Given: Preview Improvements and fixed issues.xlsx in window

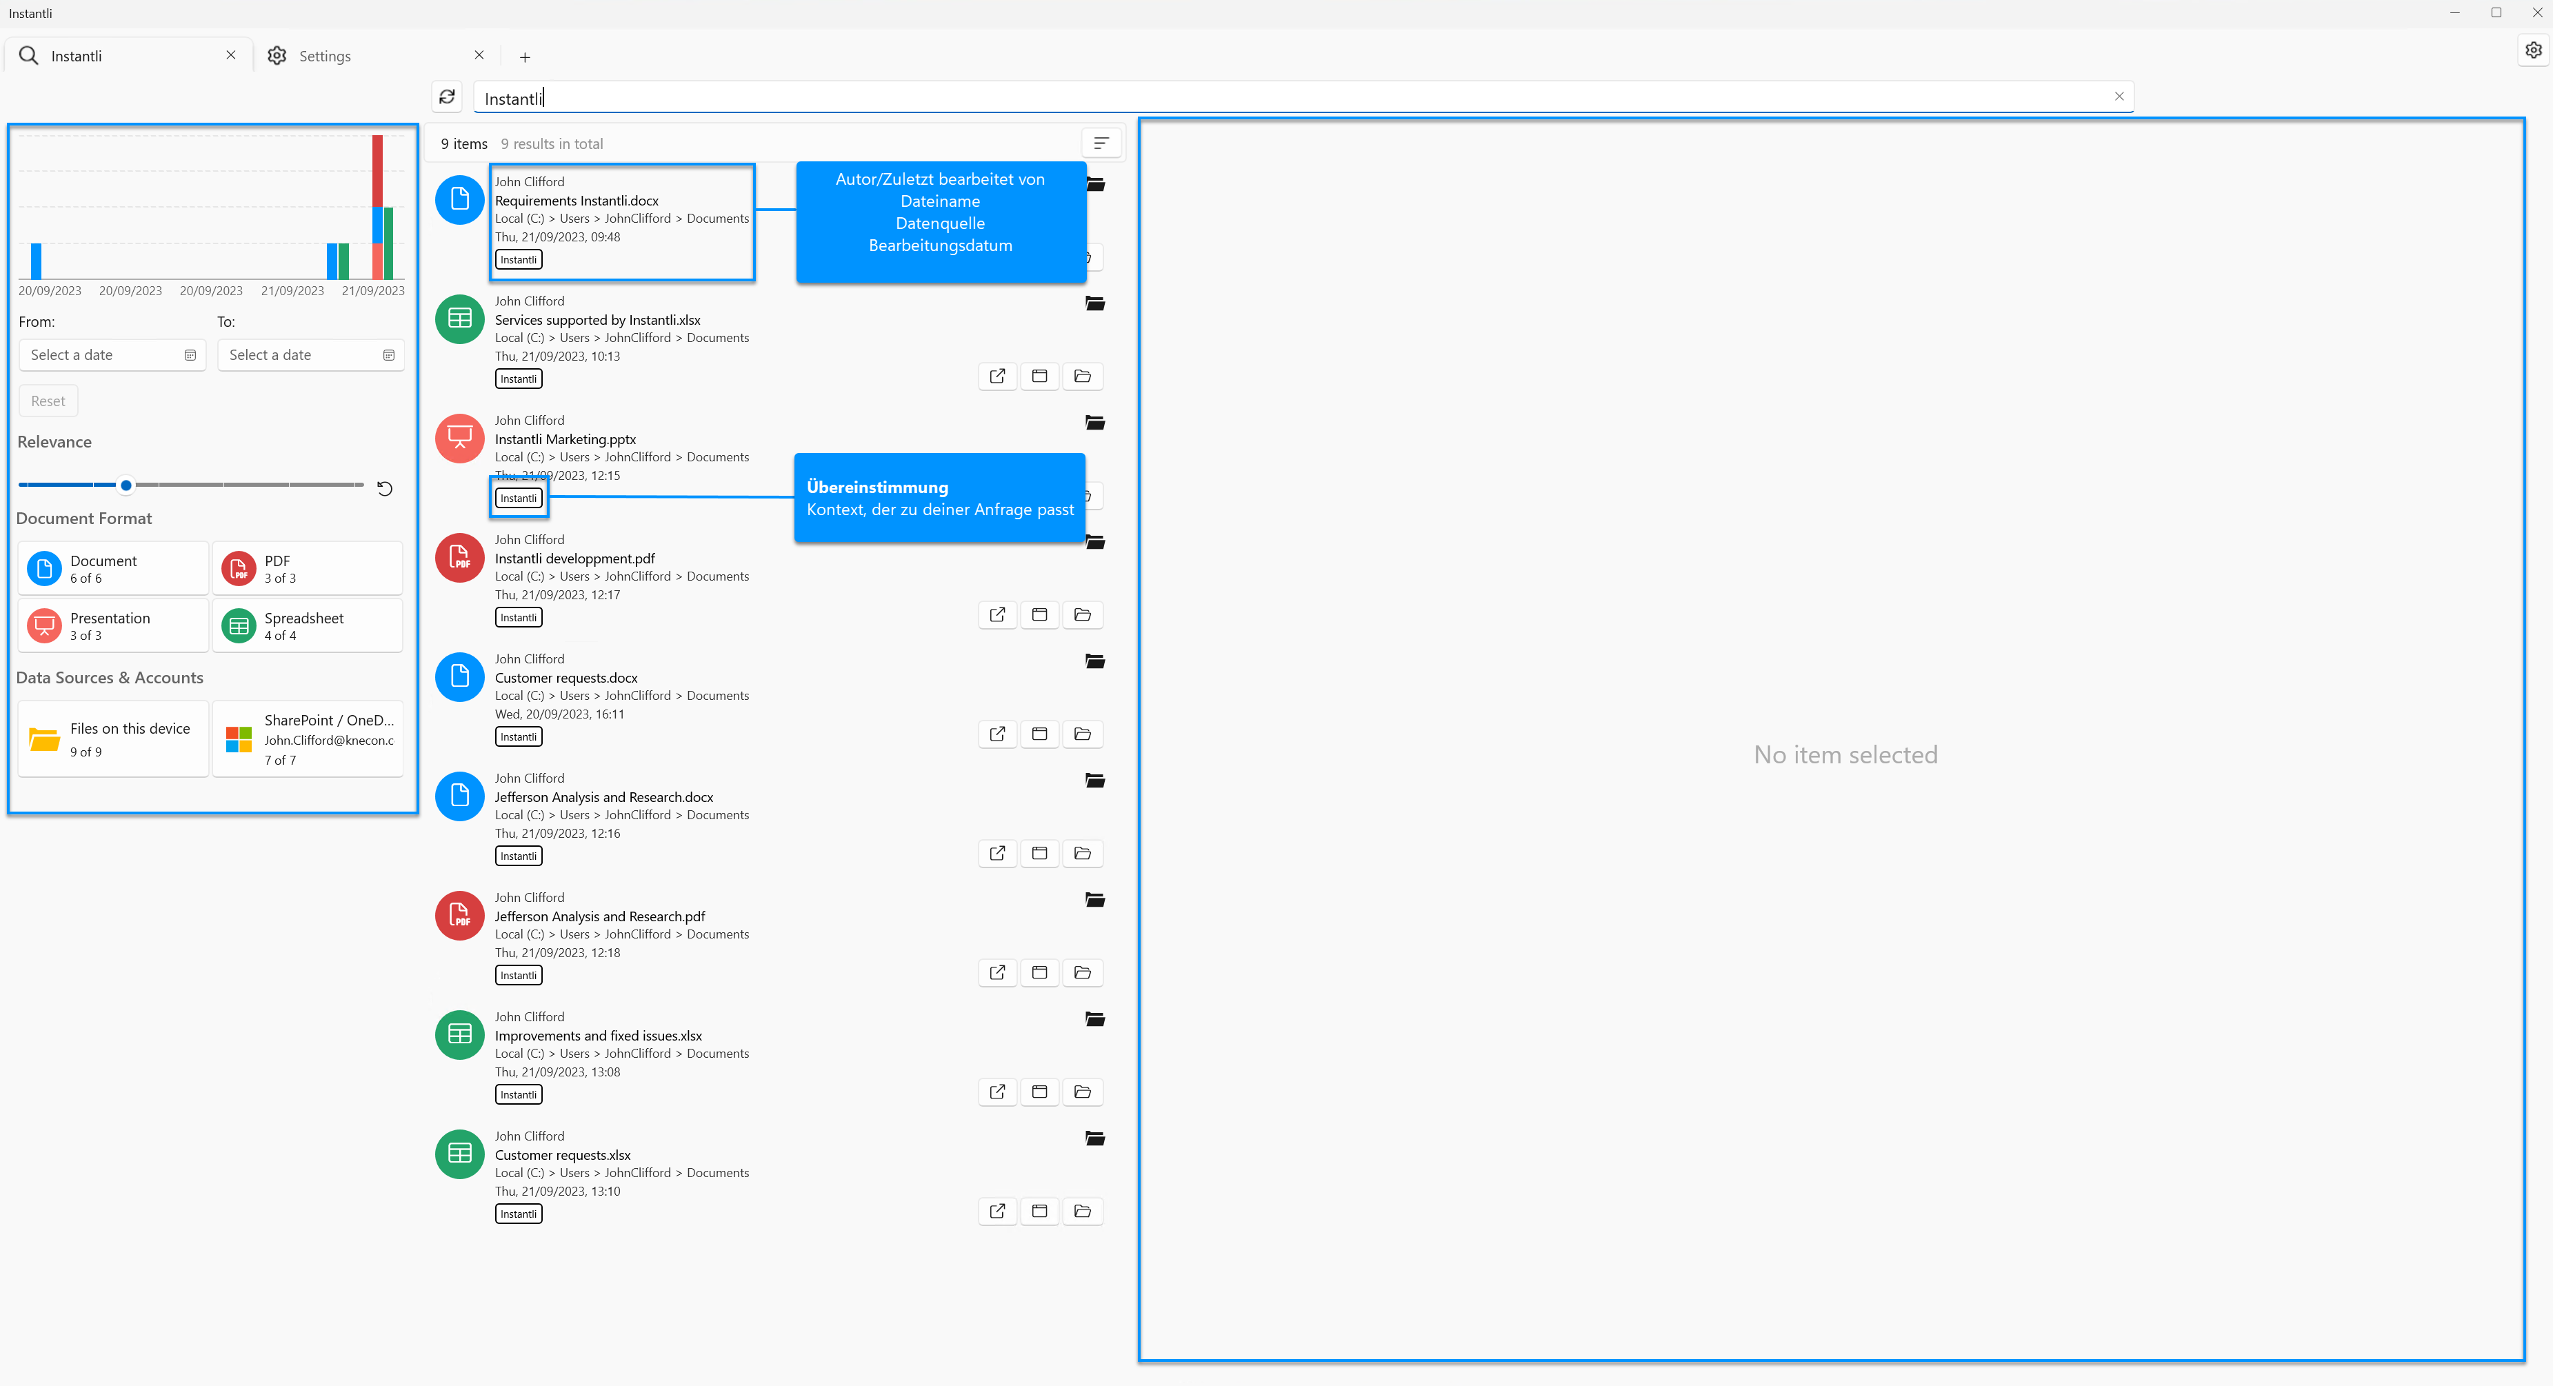Looking at the screenshot, I should click(1040, 1092).
